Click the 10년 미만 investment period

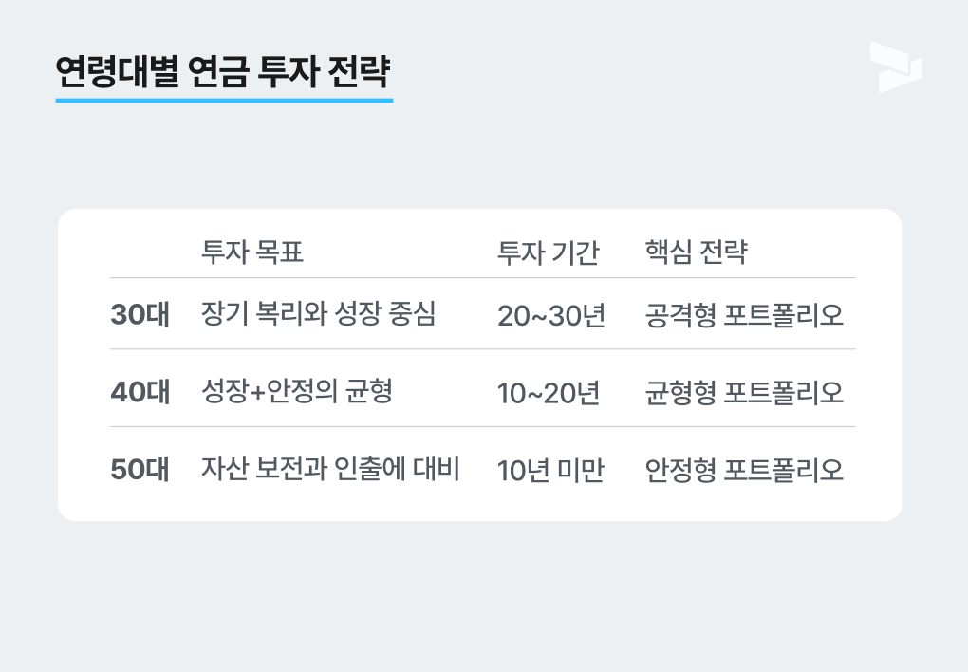tap(550, 470)
